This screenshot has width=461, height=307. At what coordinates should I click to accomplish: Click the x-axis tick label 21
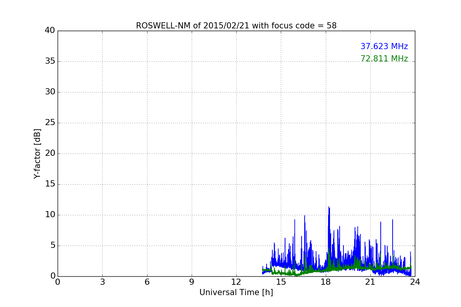pos(370,282)
